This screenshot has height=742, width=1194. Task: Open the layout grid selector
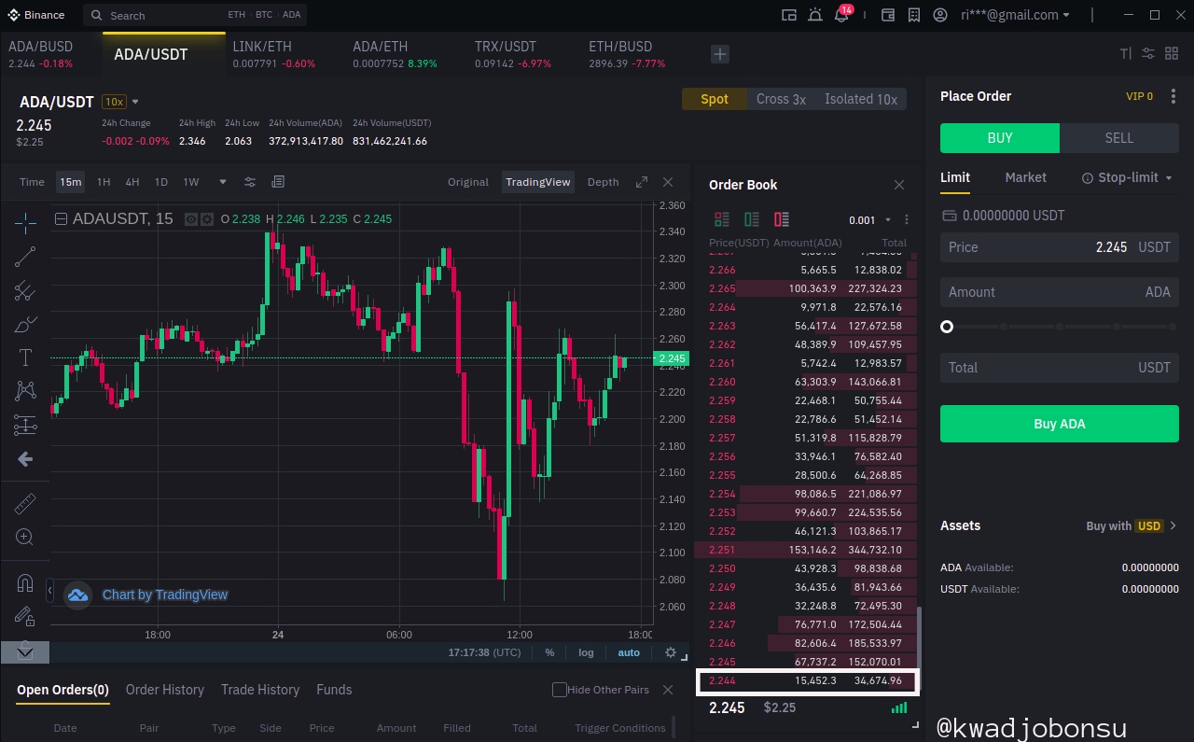[1173, 54]
